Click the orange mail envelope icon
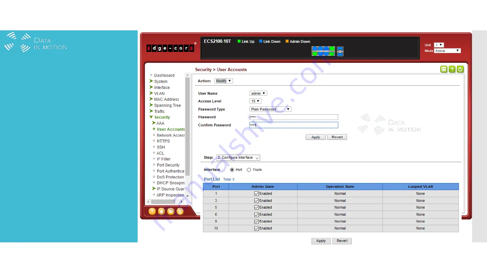487x273 pixels. (171, 211)
